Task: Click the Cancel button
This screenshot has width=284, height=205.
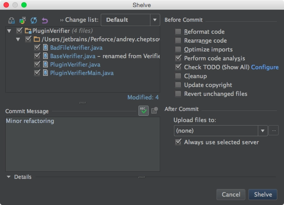Action: click(231, 194)
